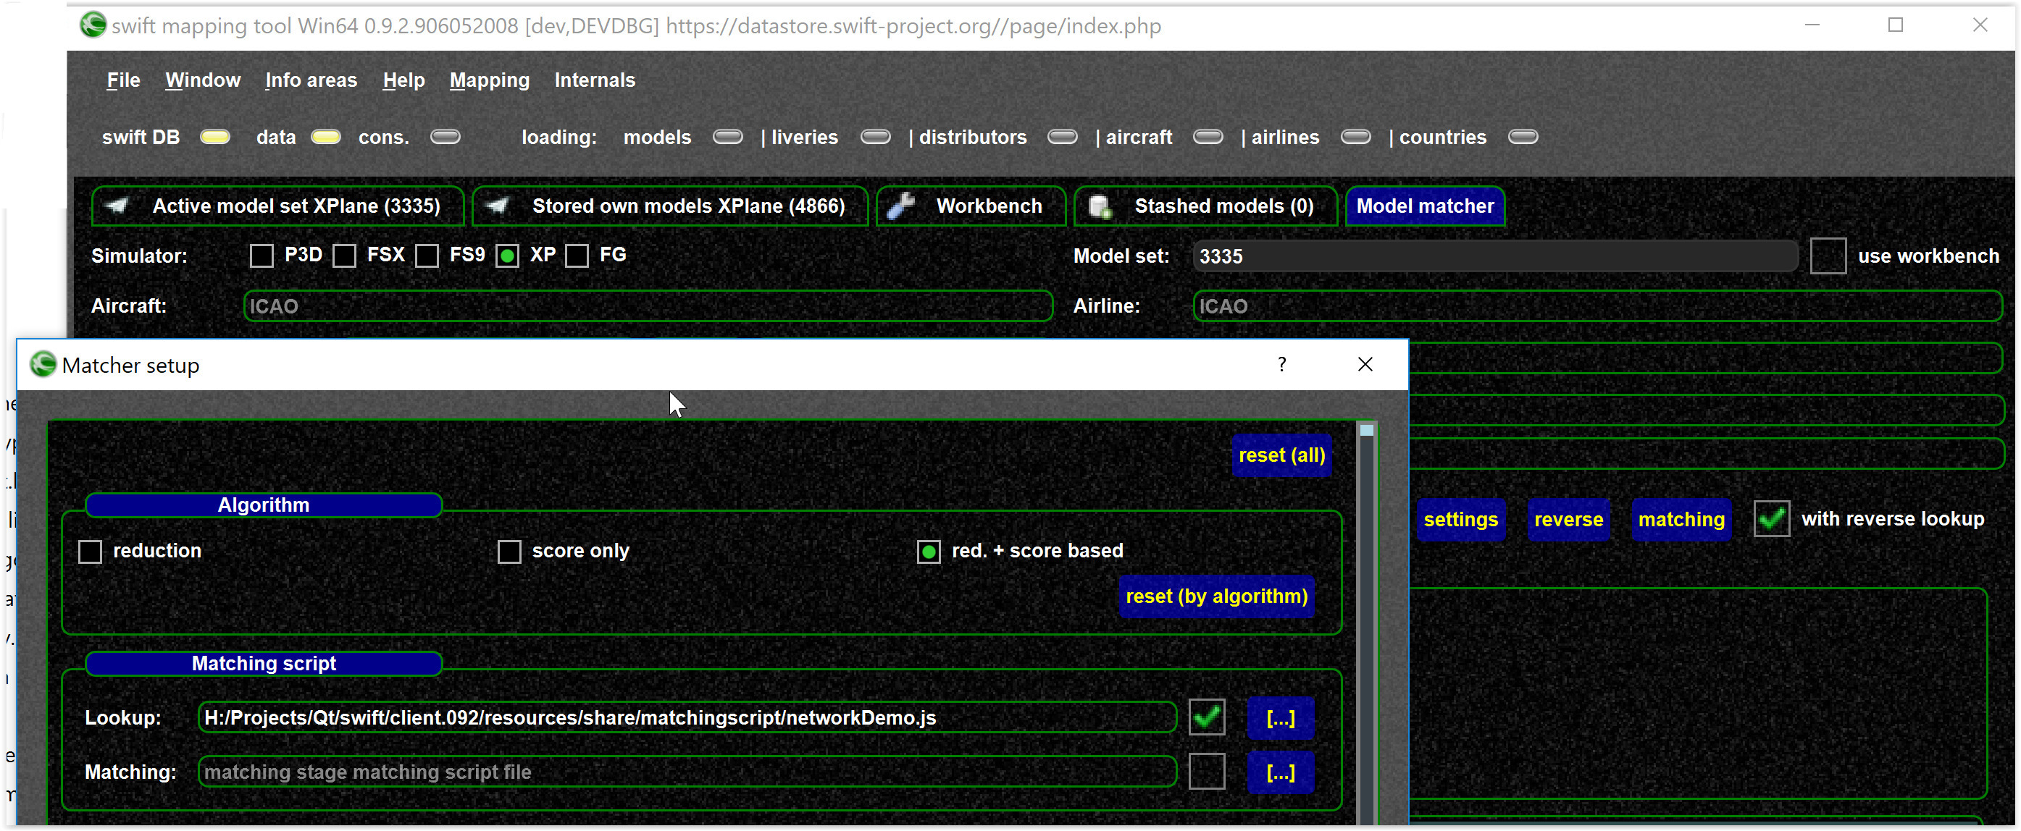The width and height of the screenshot is (2021, 831).
Task: Minimize the swift mapping tool window
Action: [x=1812, y=25]
